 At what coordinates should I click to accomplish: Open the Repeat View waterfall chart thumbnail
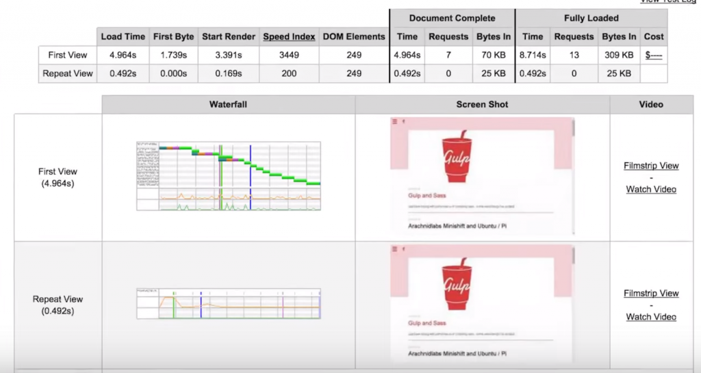tap(229, 304)
